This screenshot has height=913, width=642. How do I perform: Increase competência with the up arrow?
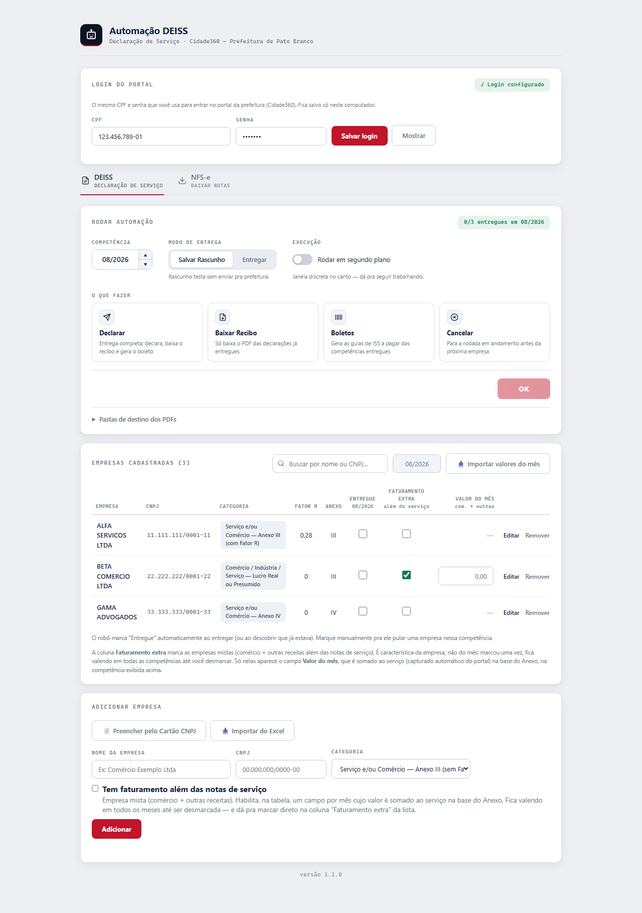coord(145,255)
